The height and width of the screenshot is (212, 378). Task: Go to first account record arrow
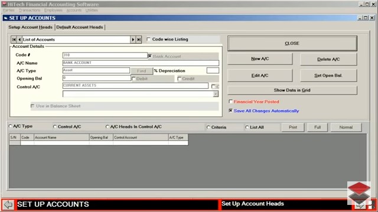click(14, 39)
